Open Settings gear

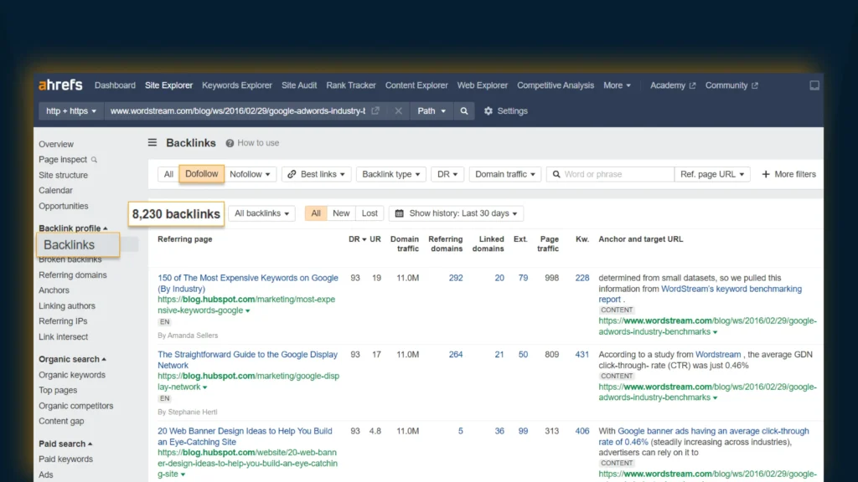tap(506, 111)
